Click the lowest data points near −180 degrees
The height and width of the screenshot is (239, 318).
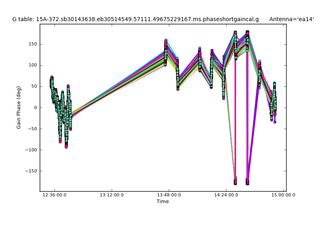pyautogui.click(x=235, y=181)
